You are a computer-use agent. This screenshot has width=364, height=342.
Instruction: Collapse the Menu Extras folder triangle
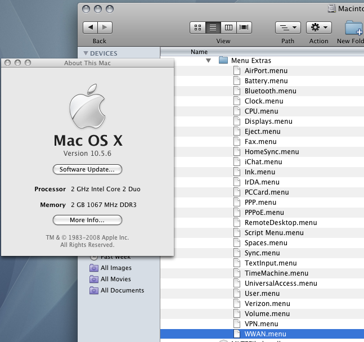pyautogui.click(x=209, y=61)
